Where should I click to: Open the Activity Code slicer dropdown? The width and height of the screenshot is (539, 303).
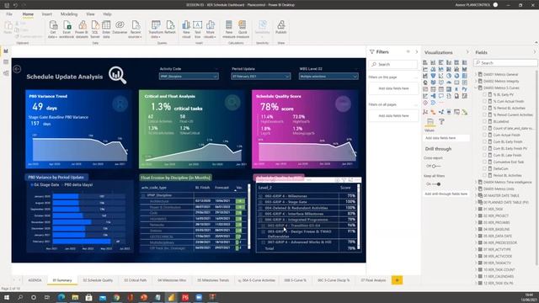[189, 77]
